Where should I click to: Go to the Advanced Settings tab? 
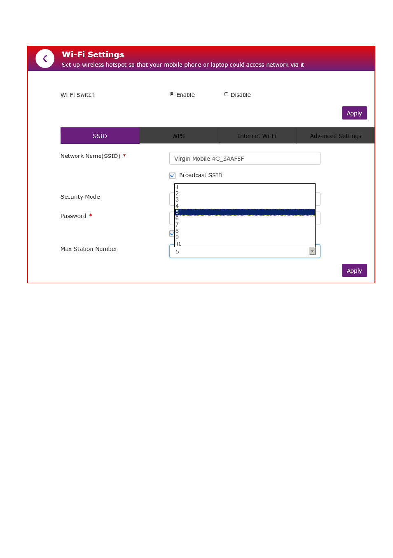(335, 136)
